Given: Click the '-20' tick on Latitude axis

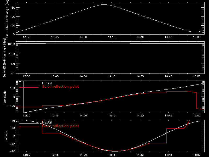Looking at the screenshot, I should click(12, 144).
